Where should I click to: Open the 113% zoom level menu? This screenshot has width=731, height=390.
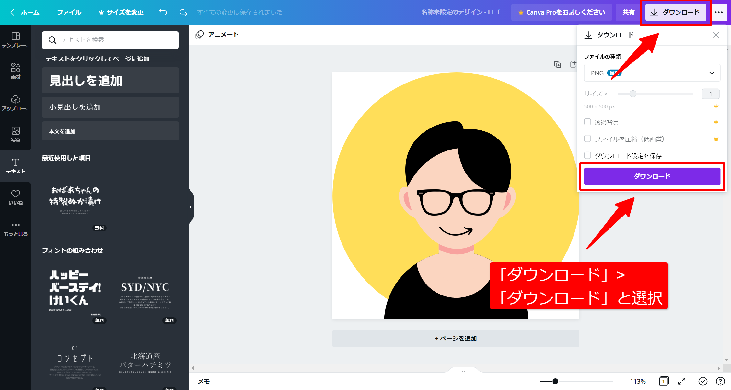point(638,381)
